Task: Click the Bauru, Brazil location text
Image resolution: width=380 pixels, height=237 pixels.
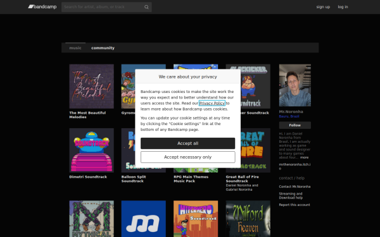Action: click(x=289, y=116)
